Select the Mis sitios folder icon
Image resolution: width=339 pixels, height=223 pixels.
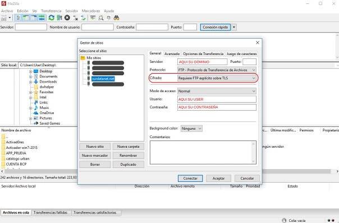(x=83, y=58)
